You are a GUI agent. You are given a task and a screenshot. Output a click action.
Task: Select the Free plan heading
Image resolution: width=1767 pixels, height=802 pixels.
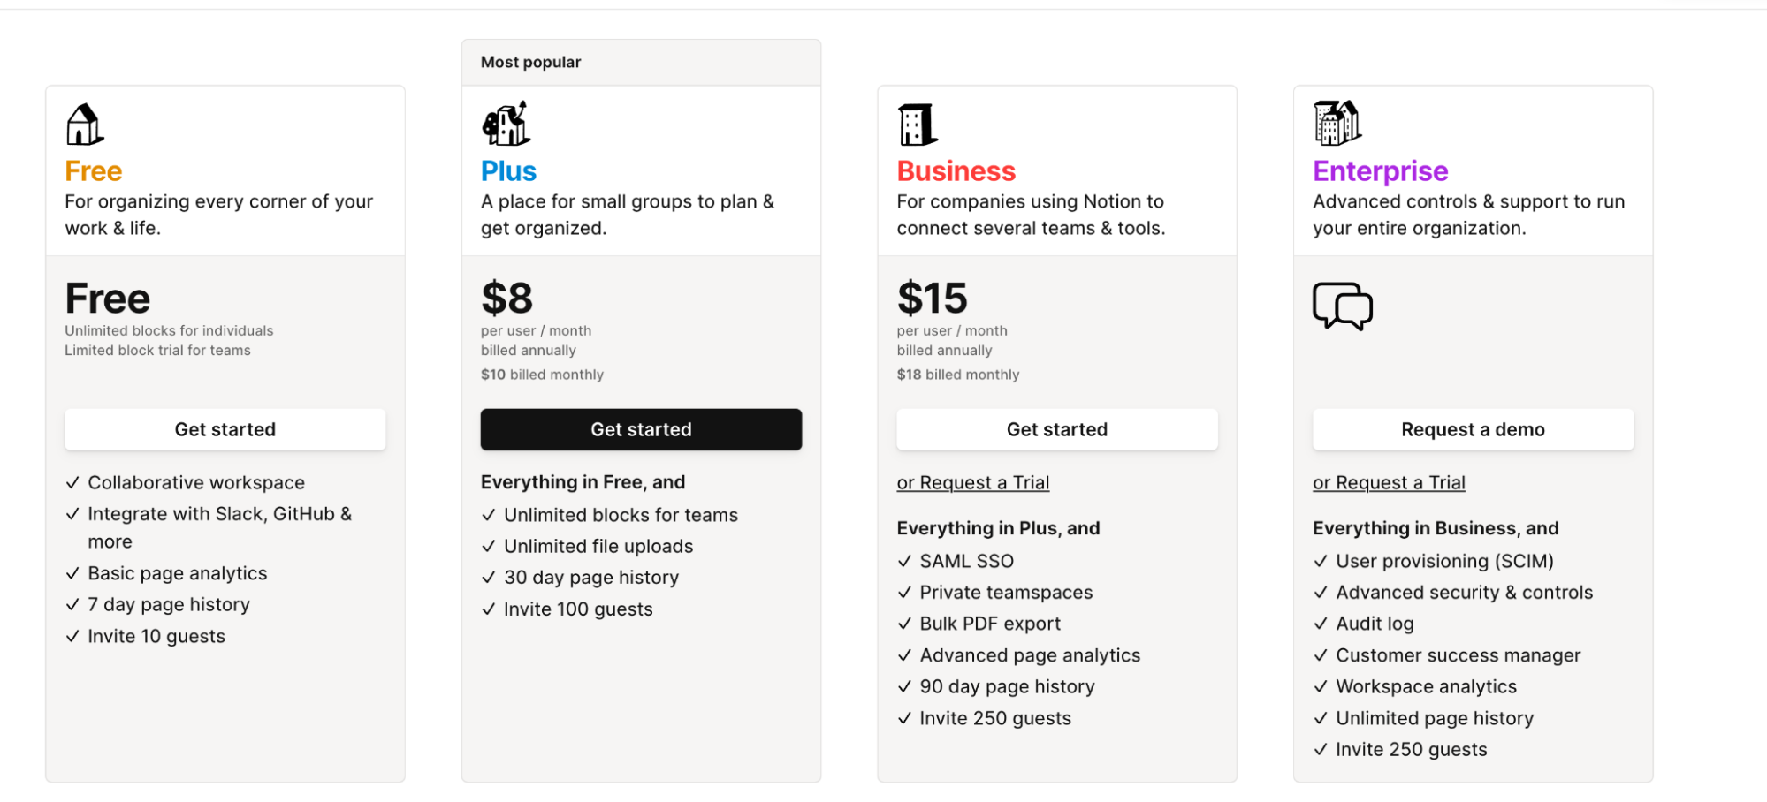pyautogui.click(x=93, y=170)
